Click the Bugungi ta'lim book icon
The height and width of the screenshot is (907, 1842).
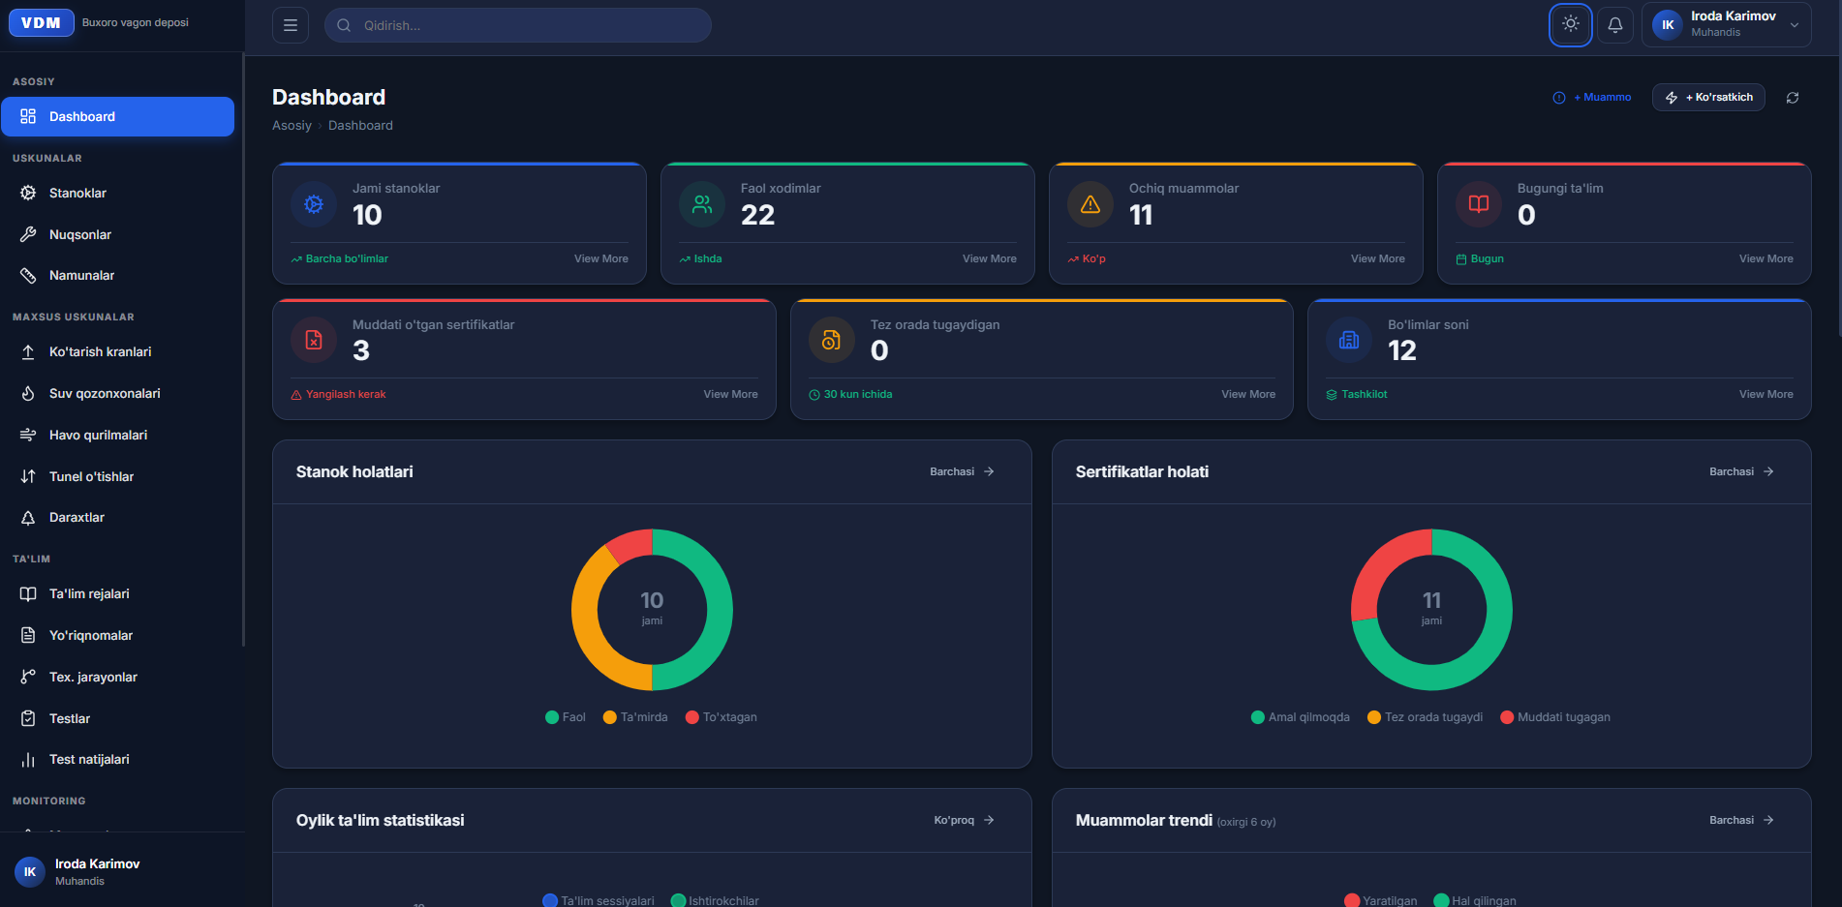pos(1479,204)
